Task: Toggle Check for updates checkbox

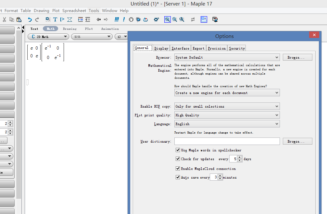Action: pyautogui.click(x=178, y=159)
